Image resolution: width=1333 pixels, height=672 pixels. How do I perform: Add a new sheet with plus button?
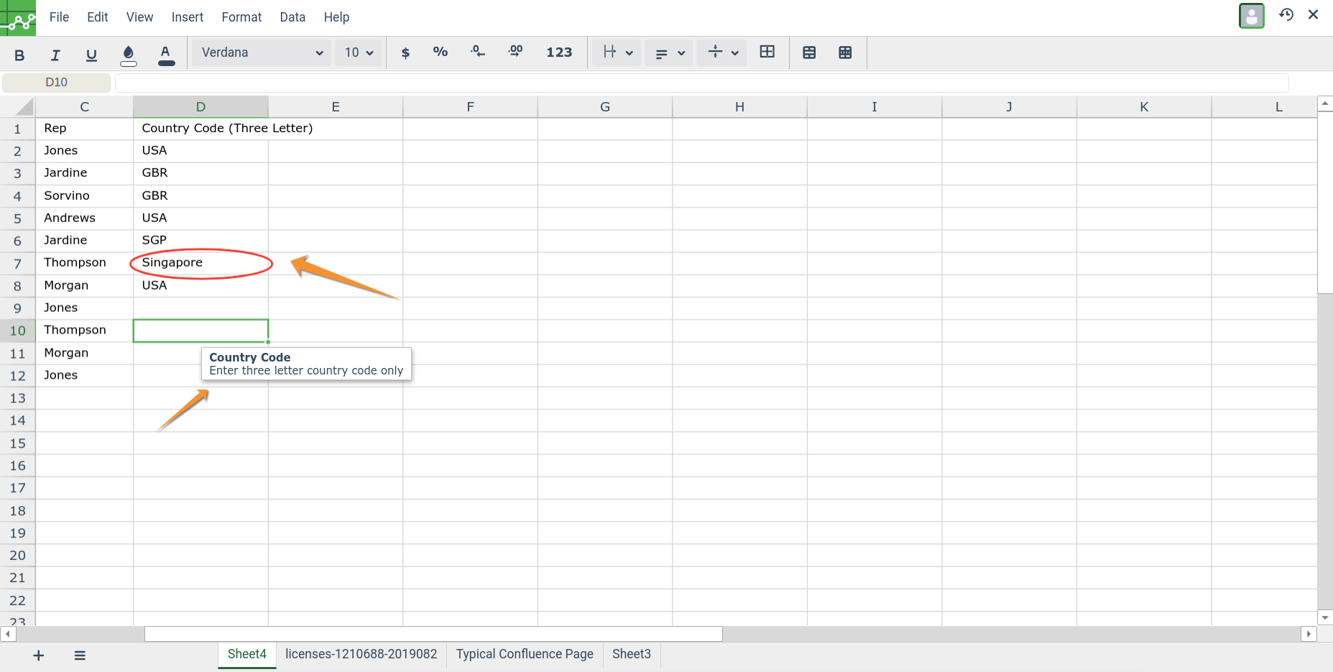click(39, 655)
